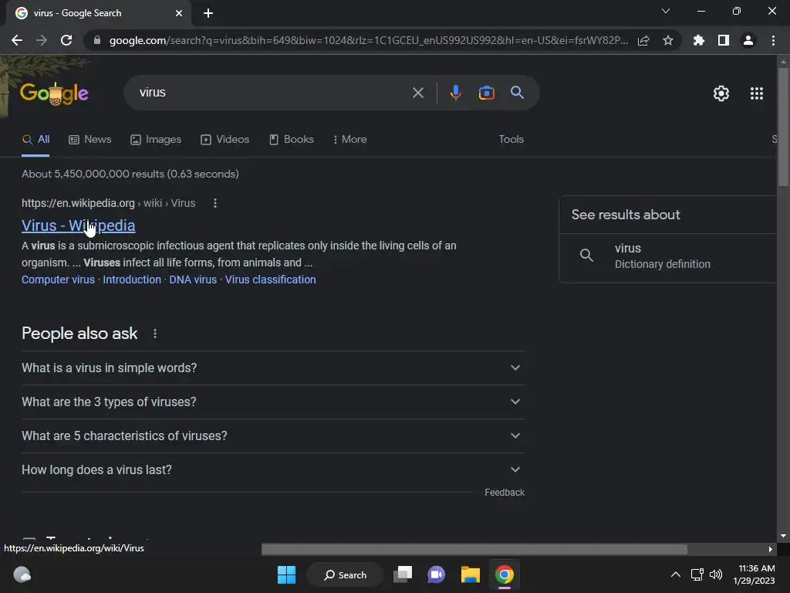Open File Explorer from taskbar
Screen dimensions: 790x593
click(470, 574)
